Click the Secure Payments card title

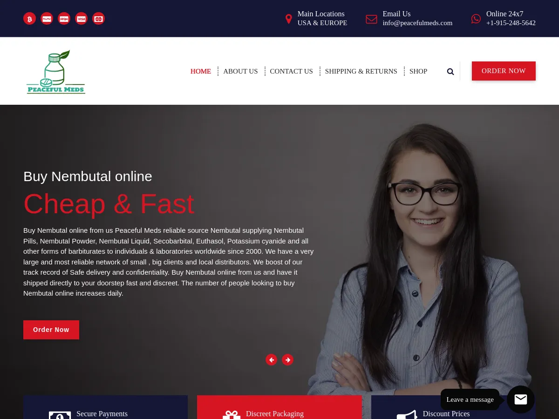[x=102, y=414]
